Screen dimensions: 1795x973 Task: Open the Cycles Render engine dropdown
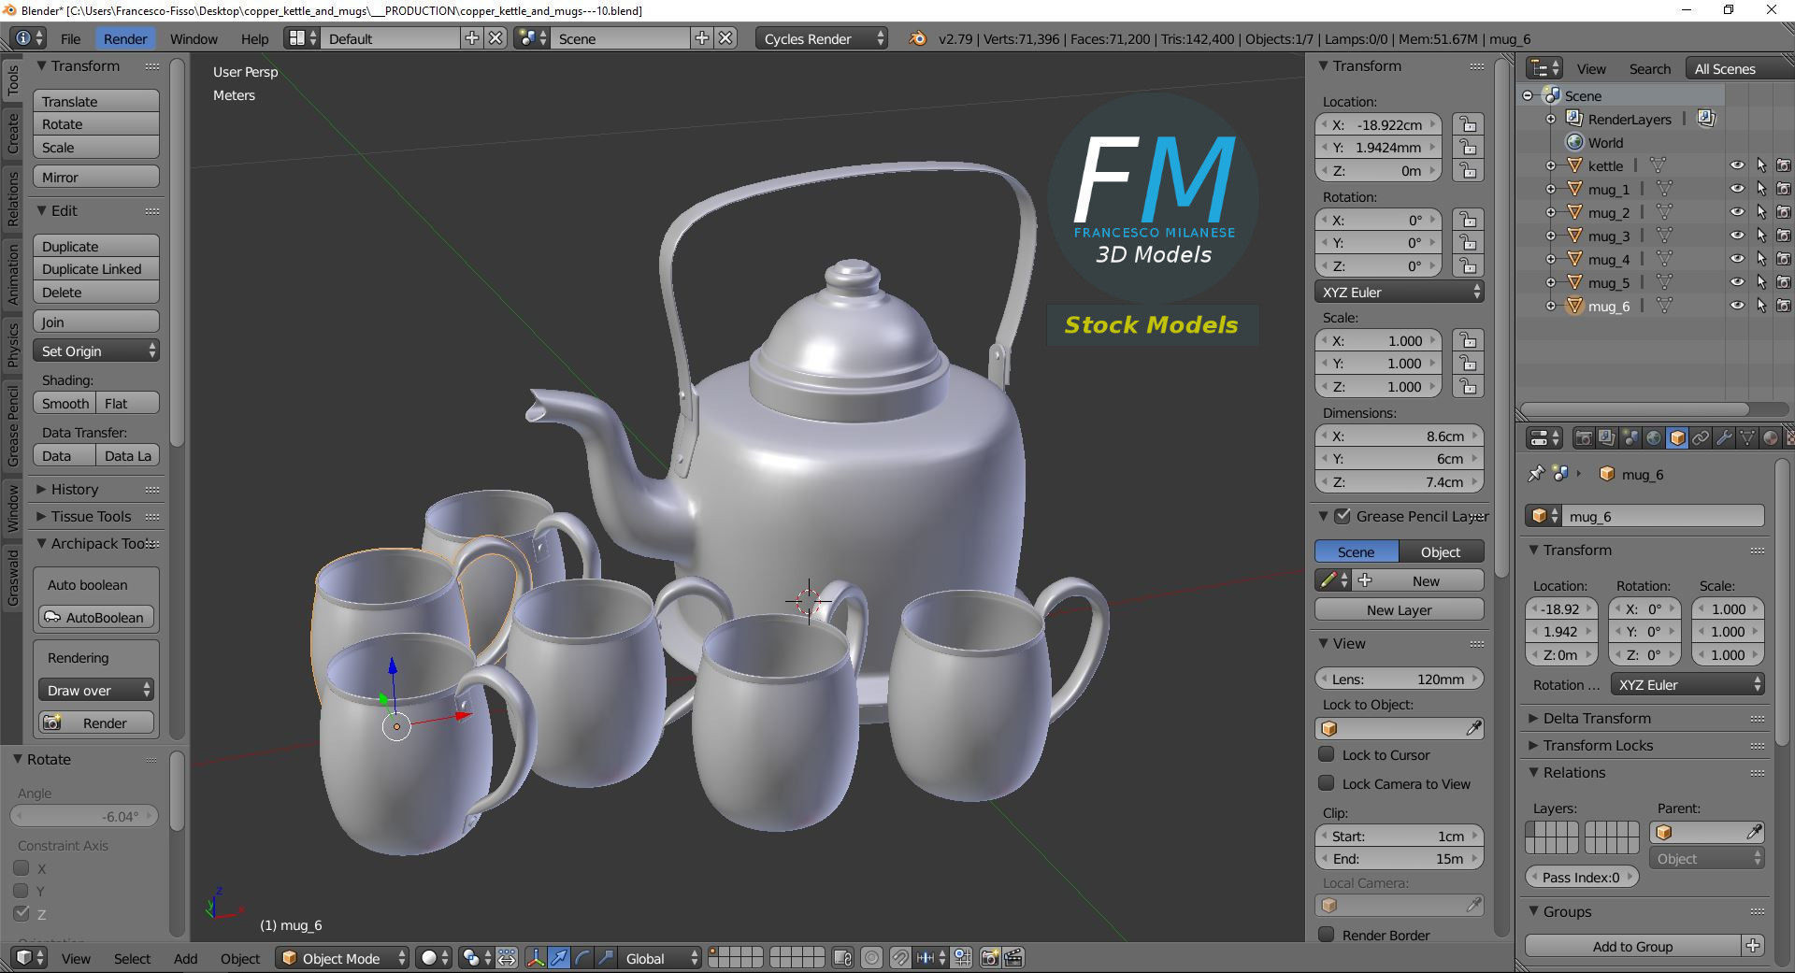click(822, 38)
